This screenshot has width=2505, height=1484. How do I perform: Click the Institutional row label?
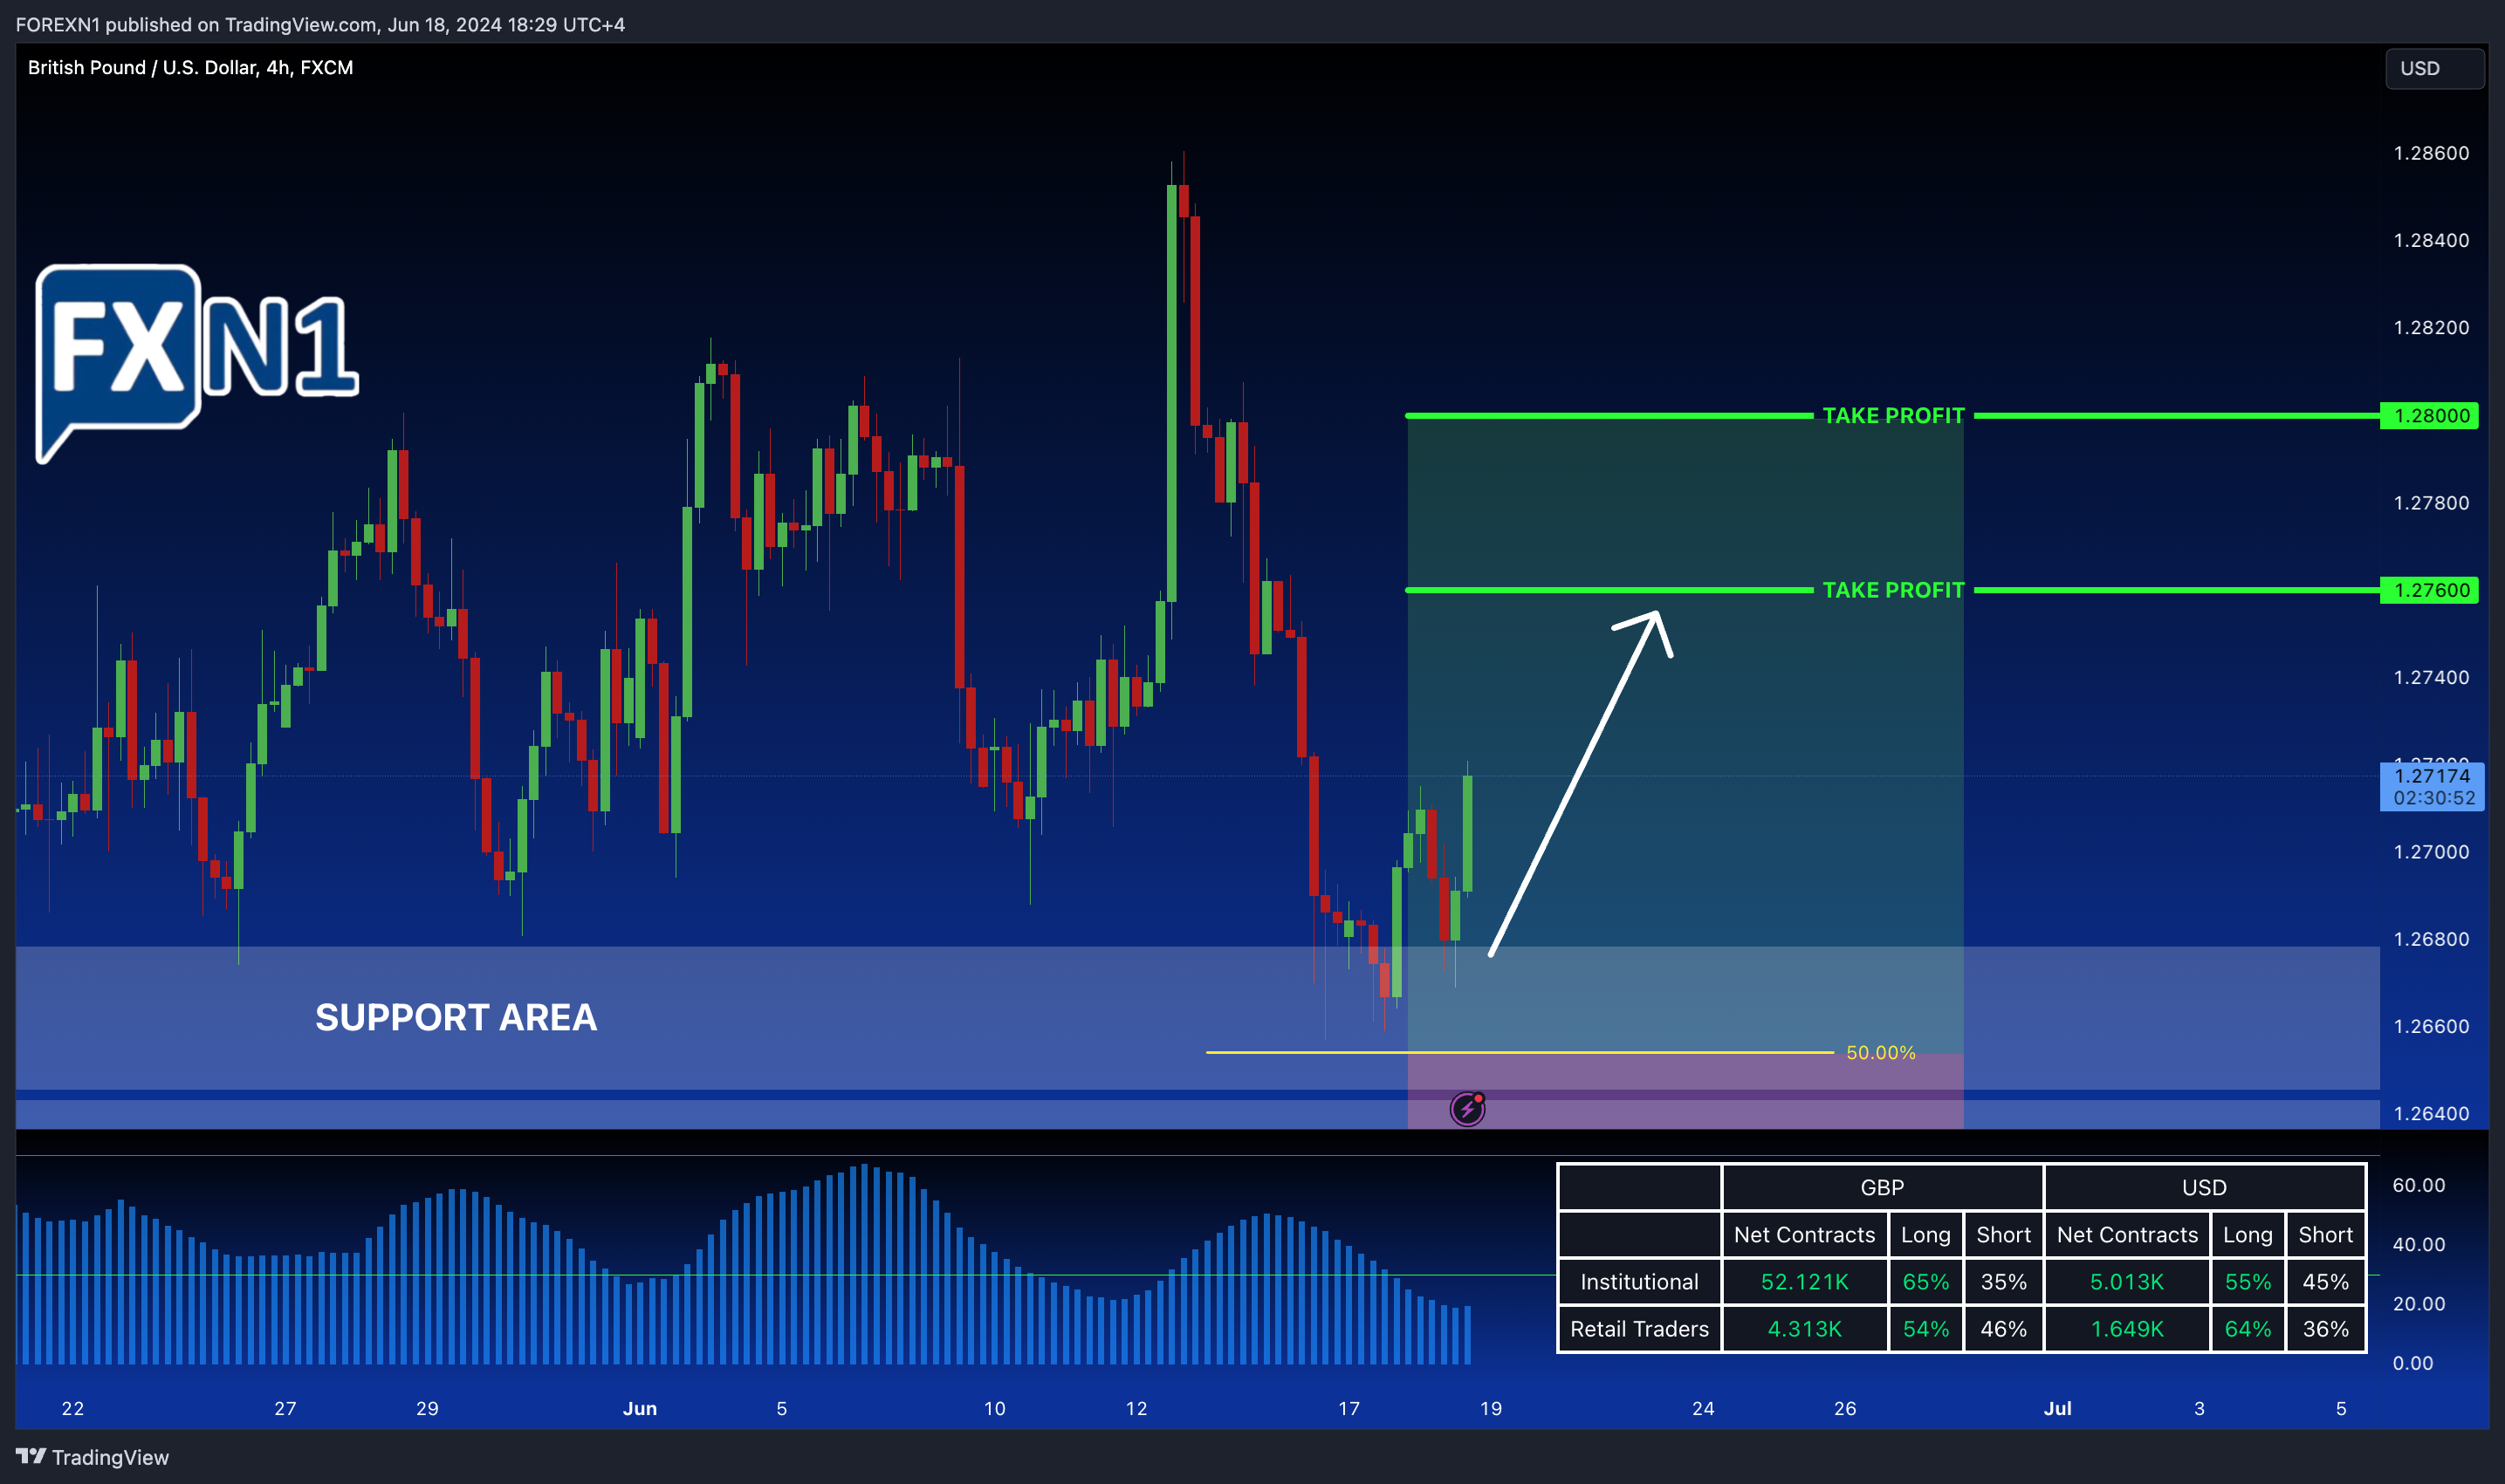(1638, 1282)
